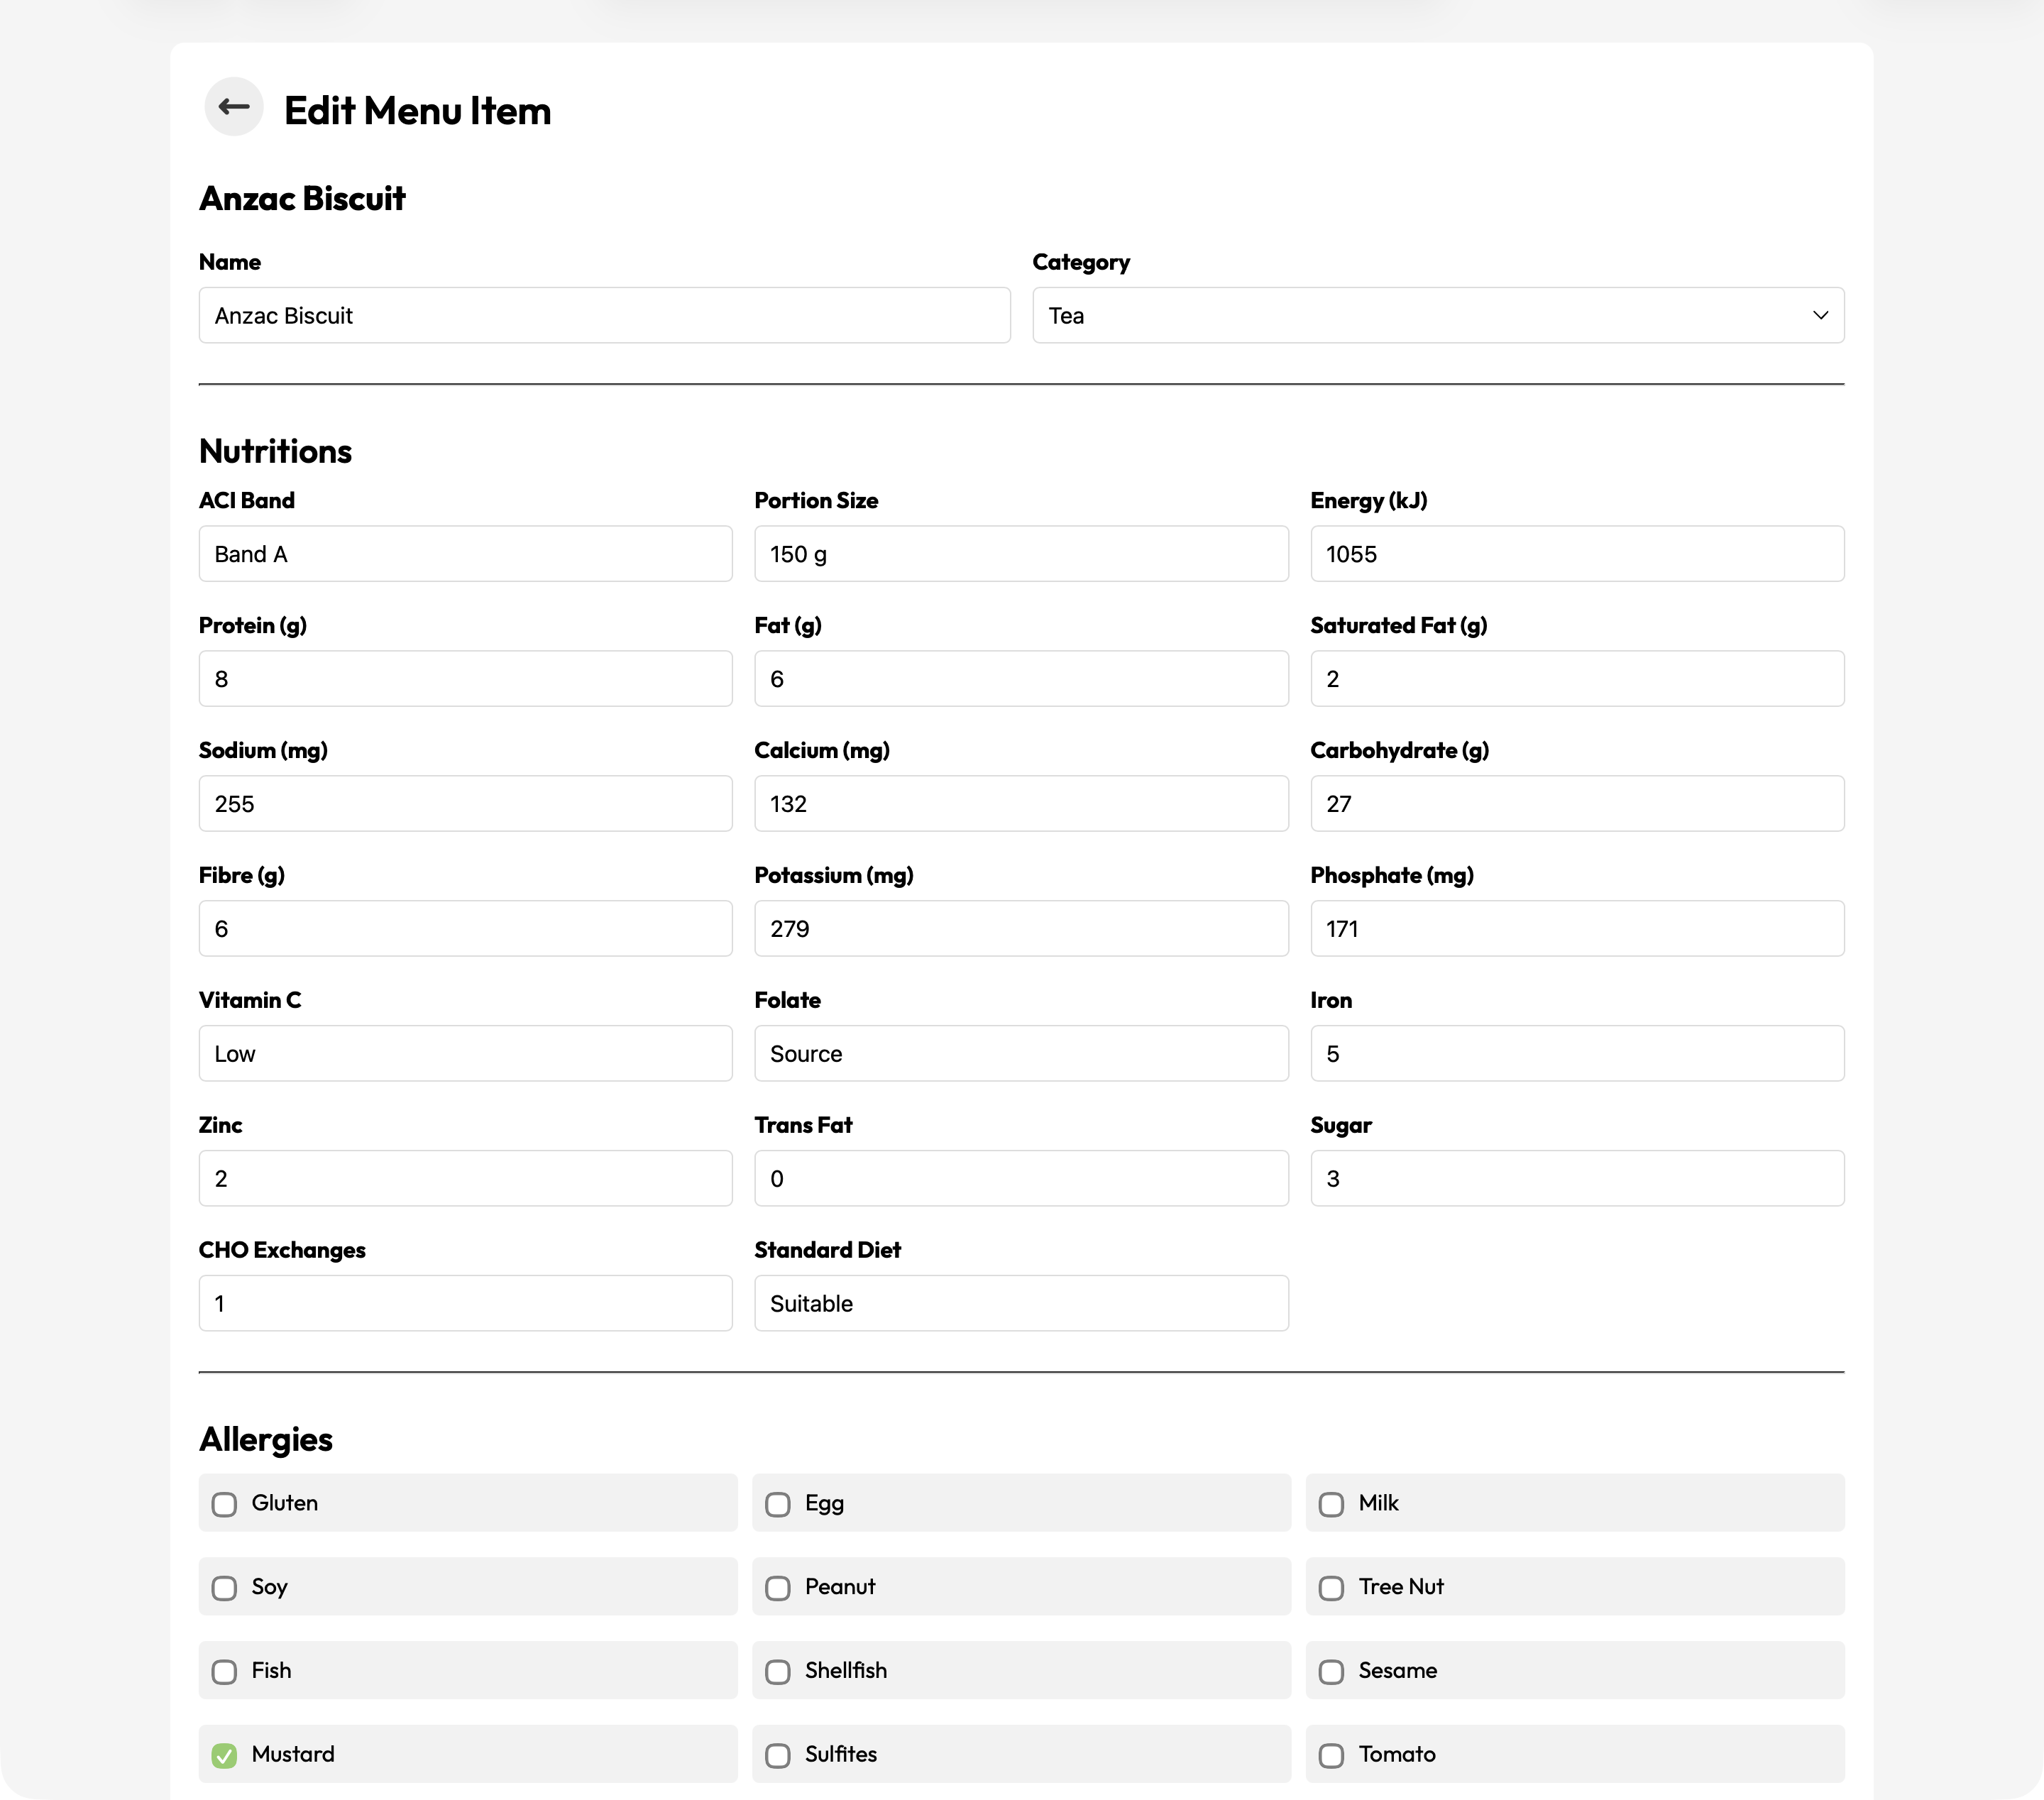Check the Tree Nut allergy checkbox
This screenshot has width=2044, height=1800.
pos(1331,1589)
